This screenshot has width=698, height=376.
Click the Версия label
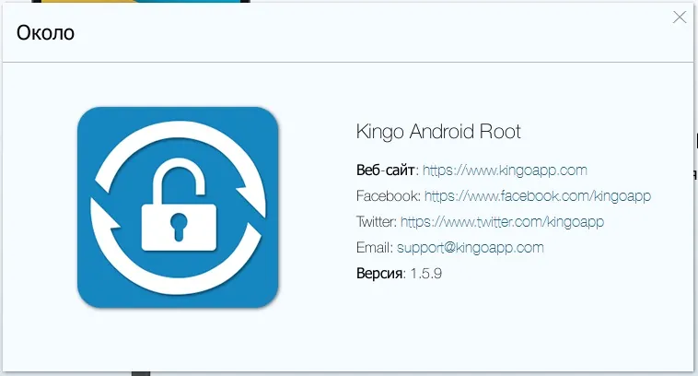pyautogui.click(x=379, y=273)
